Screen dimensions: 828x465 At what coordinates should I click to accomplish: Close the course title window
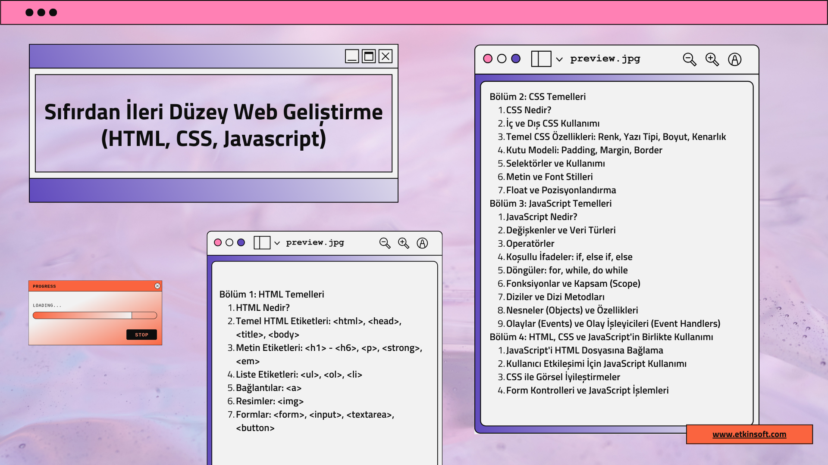pos(386,56)
